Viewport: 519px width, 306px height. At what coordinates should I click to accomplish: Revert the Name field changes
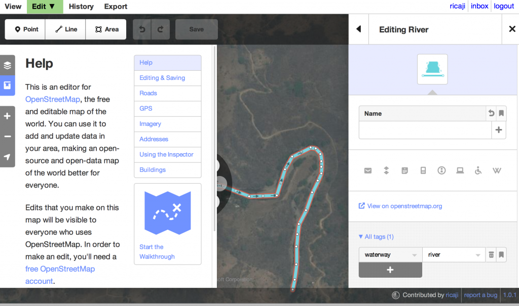tap(491, 113)
